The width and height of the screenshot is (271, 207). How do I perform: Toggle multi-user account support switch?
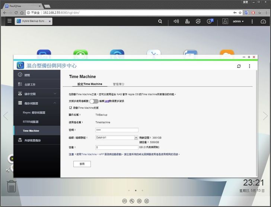(x=94, y=101)
